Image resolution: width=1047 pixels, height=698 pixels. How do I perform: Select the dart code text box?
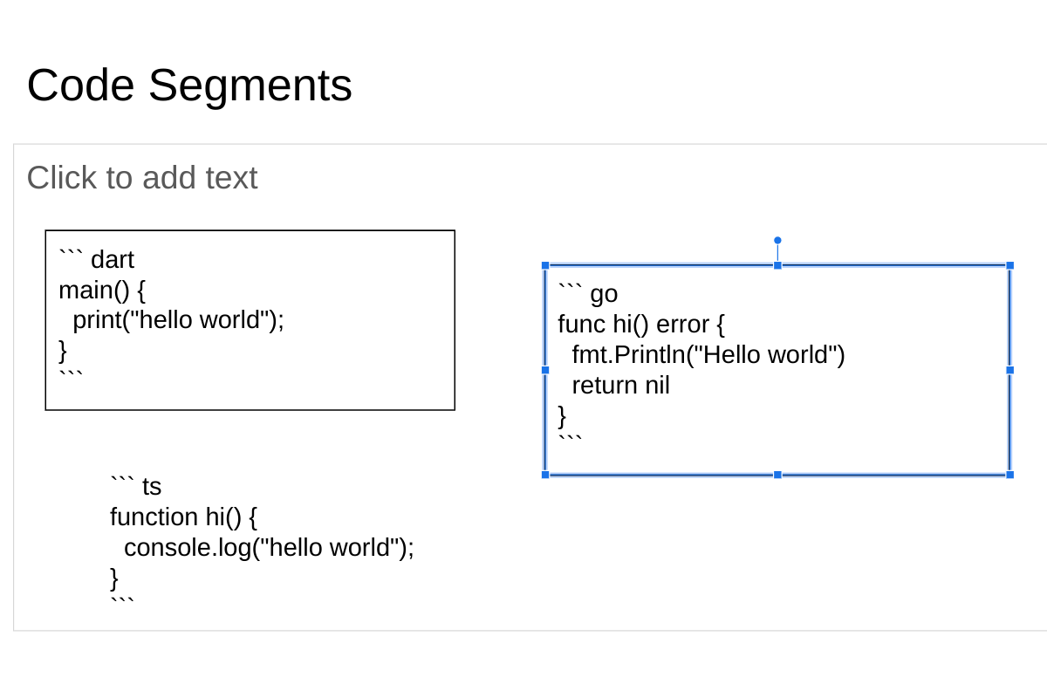[x=250, y=320]
